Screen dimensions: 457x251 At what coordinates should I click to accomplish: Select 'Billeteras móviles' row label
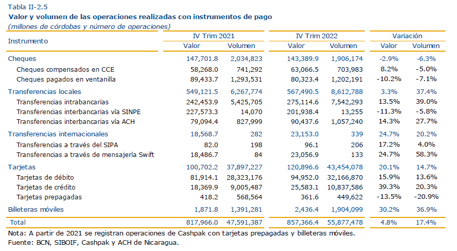coord(36,210)
